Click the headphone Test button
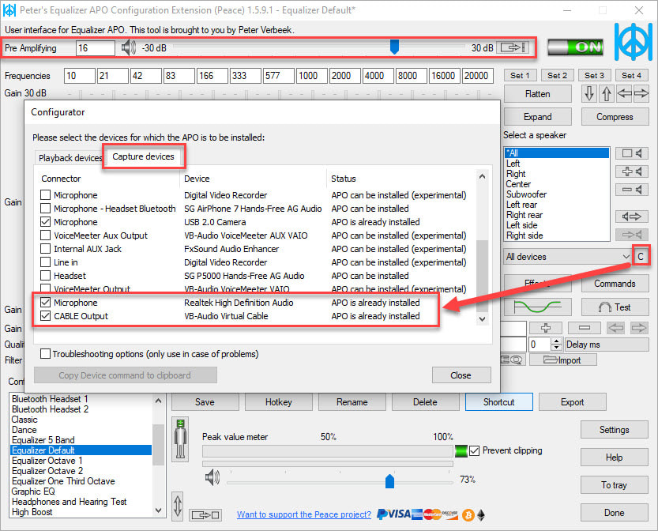 tap(615, 307)
